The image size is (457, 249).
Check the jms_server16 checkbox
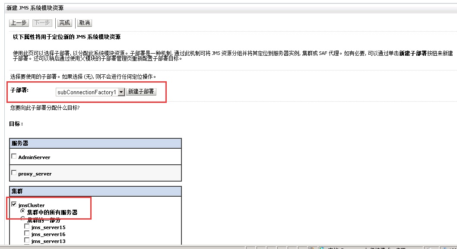coord(27,233)
